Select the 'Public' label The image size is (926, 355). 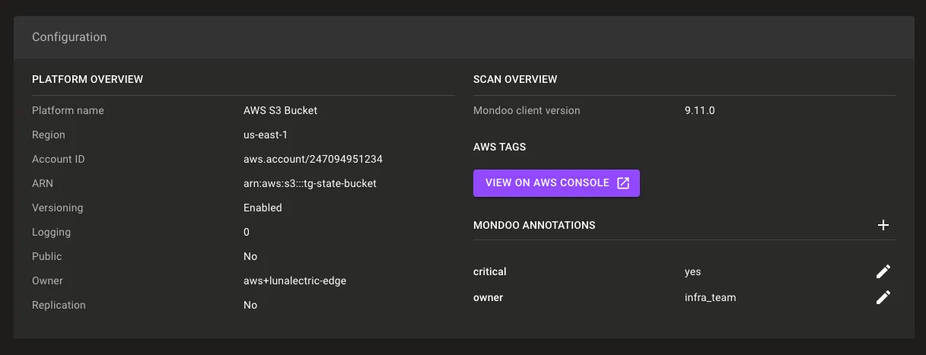pos(47,256)
